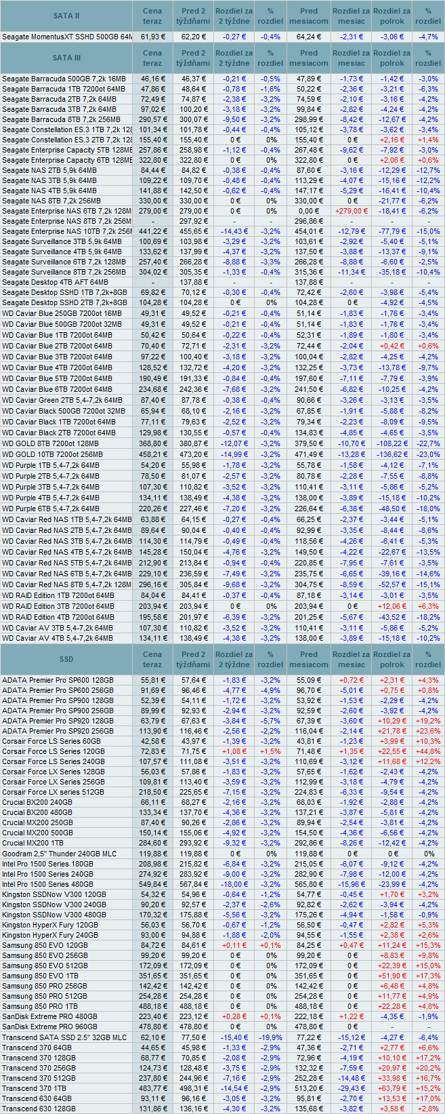Select WD Caviar AV 3TB row name
This screenshot has width=445, height=1114.
pyautogui.click(x=58, y=628)
